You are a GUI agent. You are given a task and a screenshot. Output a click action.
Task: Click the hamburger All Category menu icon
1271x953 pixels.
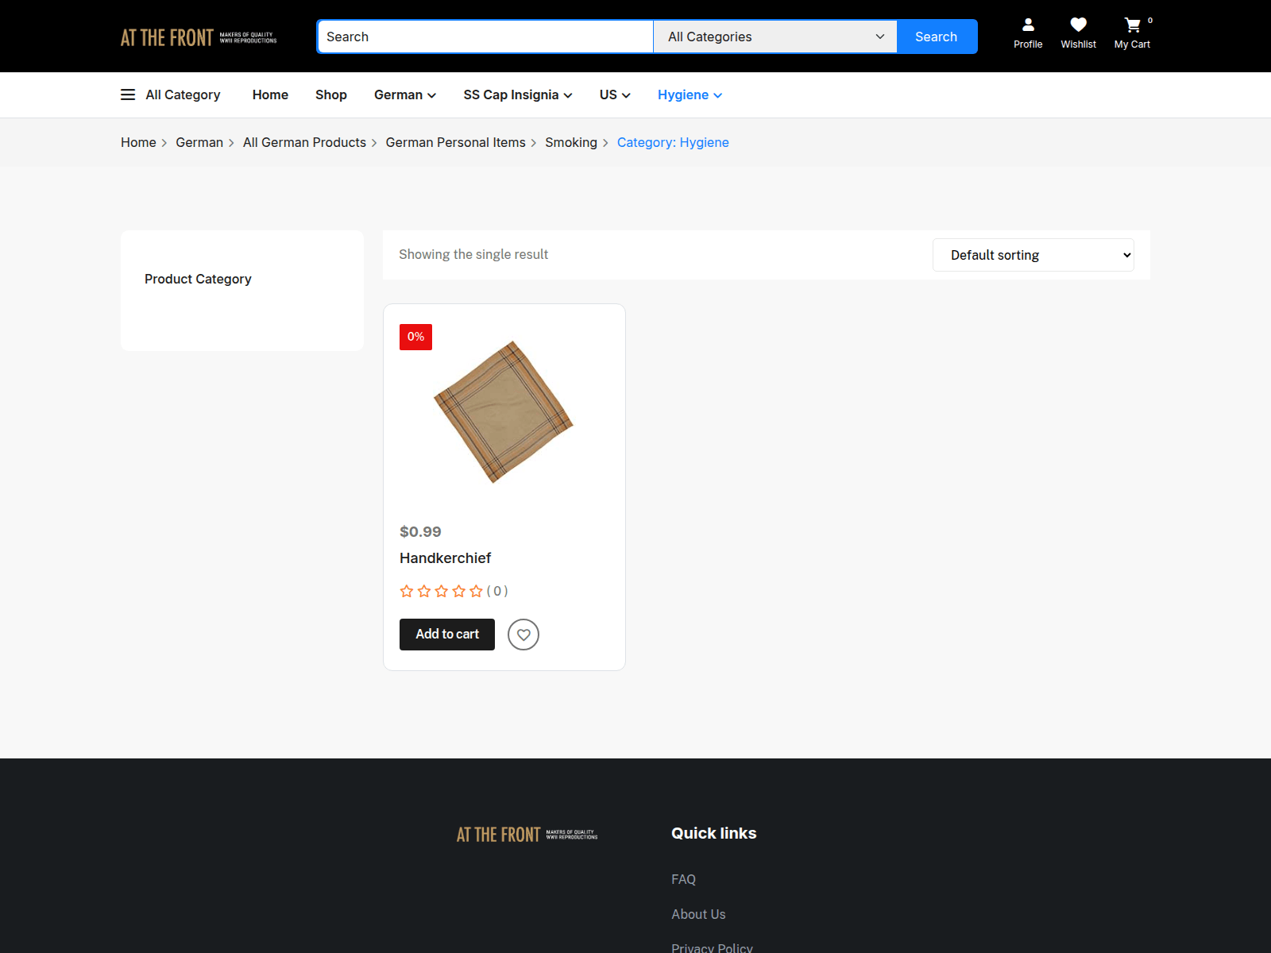pyautogui.click(x=128, y=95)
